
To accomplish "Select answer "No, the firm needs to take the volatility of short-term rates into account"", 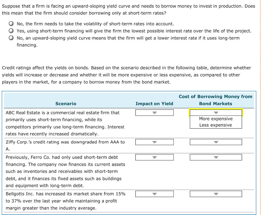I will (11, 24).
